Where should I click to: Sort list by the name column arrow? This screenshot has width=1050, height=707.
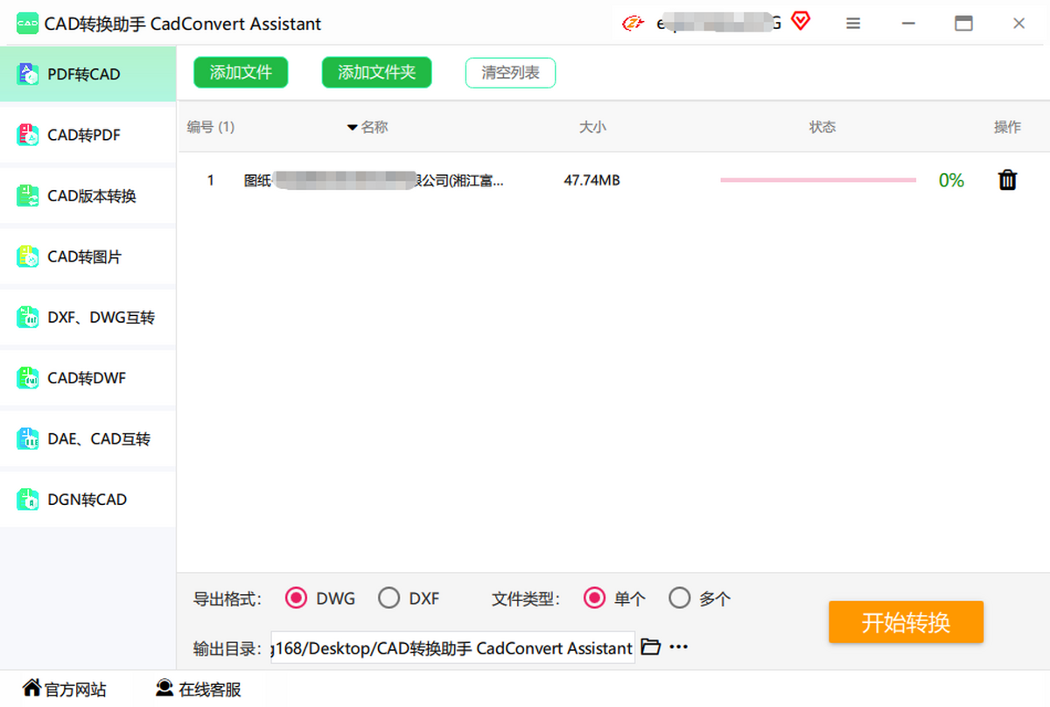(353, 128)
